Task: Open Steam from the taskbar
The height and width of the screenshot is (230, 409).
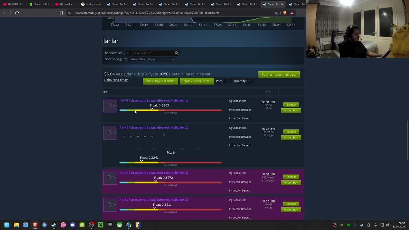Action: [x=54, y=225]
